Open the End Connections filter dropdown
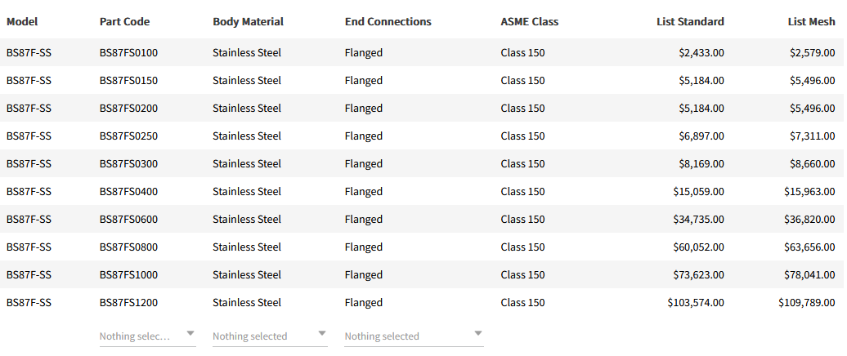Viewport: 847px width, 356px height. pos(414,336)
